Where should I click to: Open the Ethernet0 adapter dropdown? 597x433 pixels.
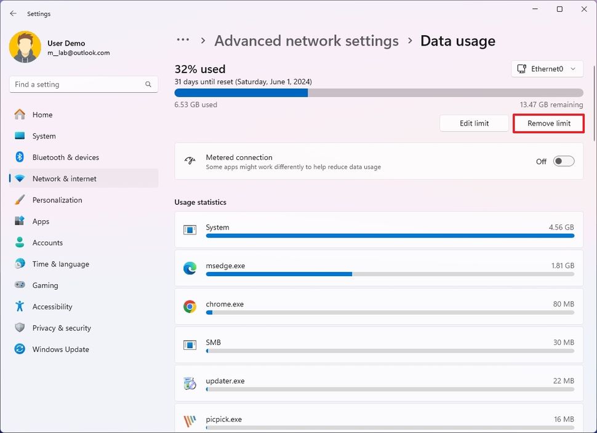tap(547, 69)
